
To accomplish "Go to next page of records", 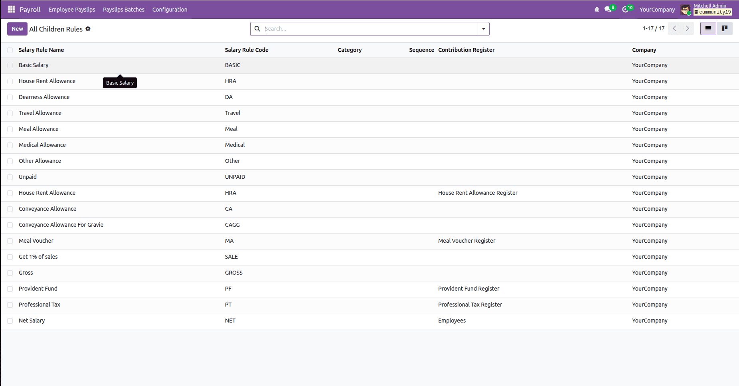I will coord(687,28).
